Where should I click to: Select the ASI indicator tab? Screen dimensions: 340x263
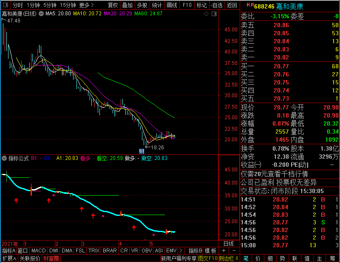point(159,251)
